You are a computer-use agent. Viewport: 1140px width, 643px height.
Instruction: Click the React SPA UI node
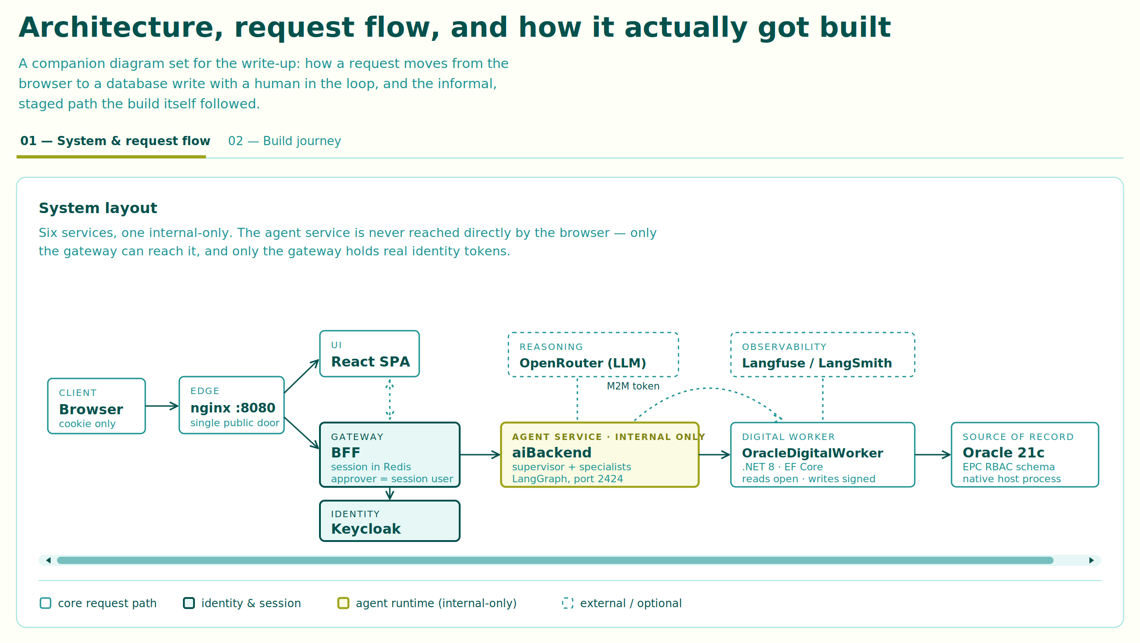(x=370, y=354)
